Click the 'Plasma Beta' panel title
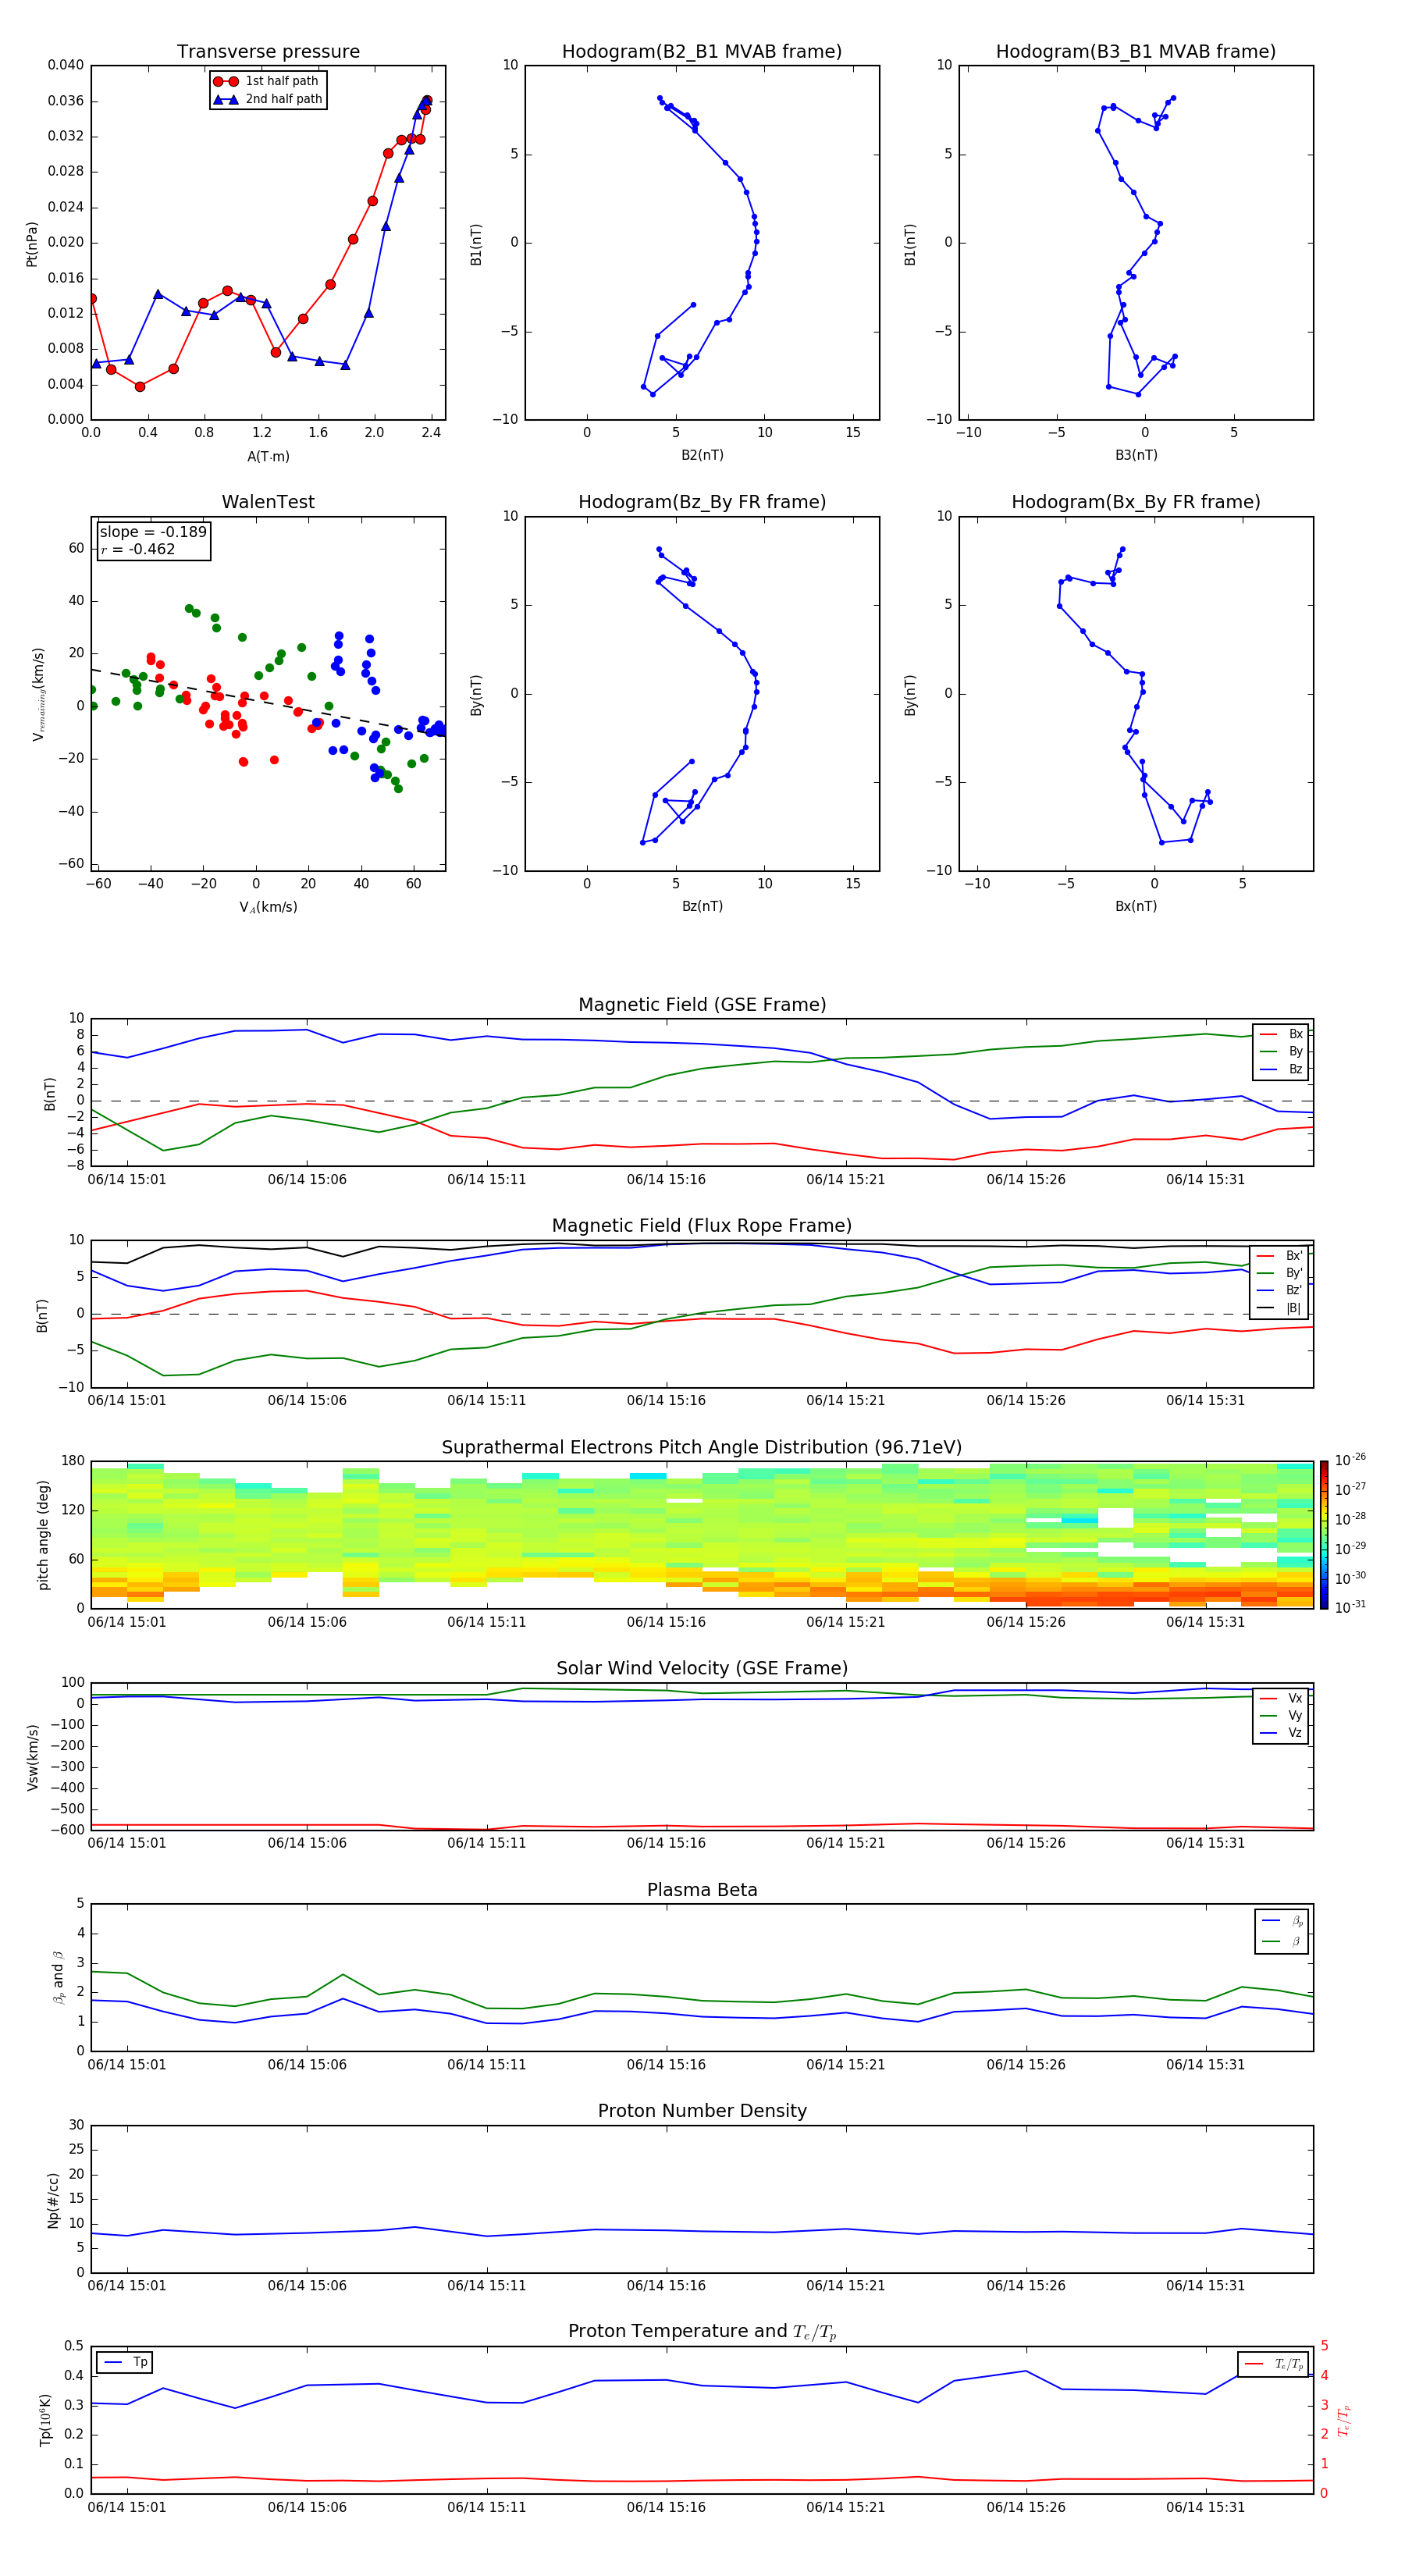Image resolution: width=1405 pixels, height=2576 pixels. pos(702,1890)
